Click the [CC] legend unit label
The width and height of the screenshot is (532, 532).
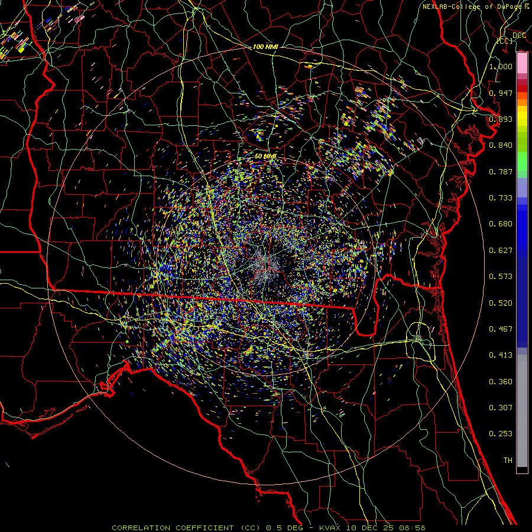(505, 41)
